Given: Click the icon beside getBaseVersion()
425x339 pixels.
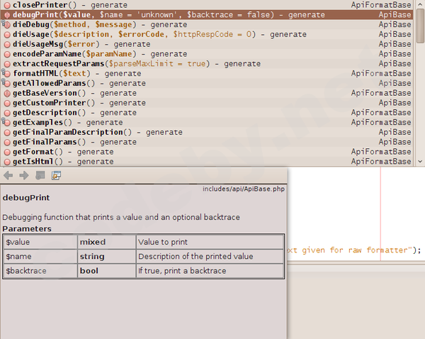Looking at the screenshot, I should click(6, 93).
